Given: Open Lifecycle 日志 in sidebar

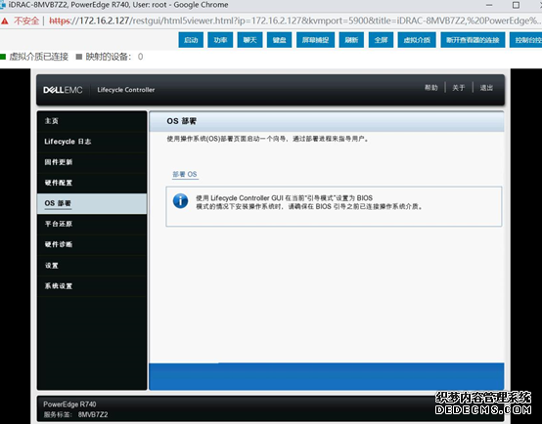Looking at the screenshot, I should (x=92, y=142).
